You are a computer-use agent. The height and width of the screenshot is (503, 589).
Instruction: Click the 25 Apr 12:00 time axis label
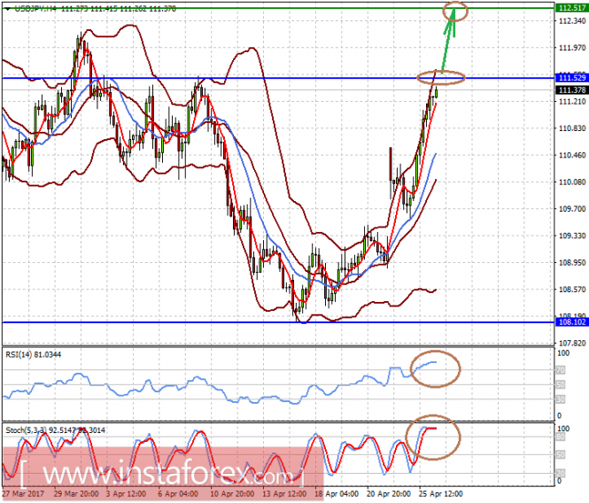[440, 493]
